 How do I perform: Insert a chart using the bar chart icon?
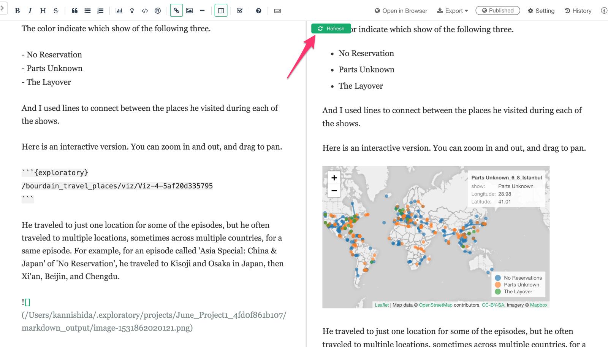[119, 11]
